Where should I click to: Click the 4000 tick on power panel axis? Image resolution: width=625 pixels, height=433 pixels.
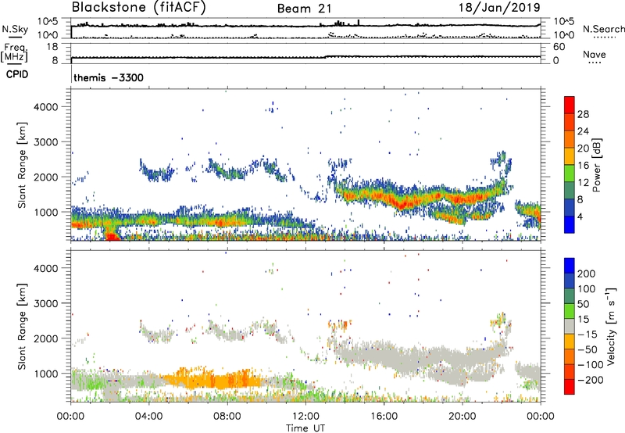(45, 107)
